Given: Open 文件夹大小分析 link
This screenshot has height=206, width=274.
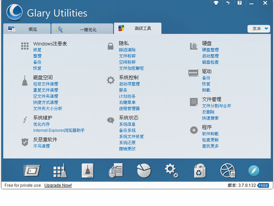Looking at the screenshot, I should click(48, 108).
